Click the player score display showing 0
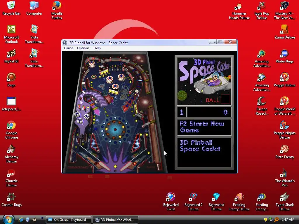This screenshot has width=299, height=224. pyautogui.click(x=209, y=112)
